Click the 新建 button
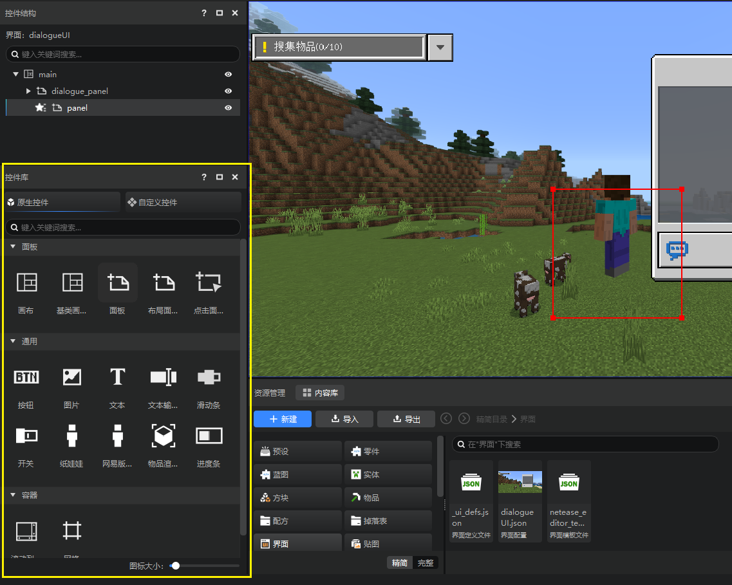 click(x=283, y=419)
